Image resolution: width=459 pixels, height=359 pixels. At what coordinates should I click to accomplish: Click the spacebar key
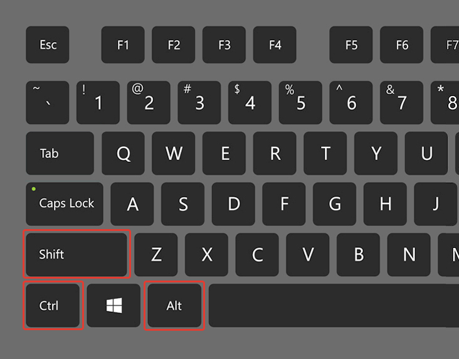(334, 306)
